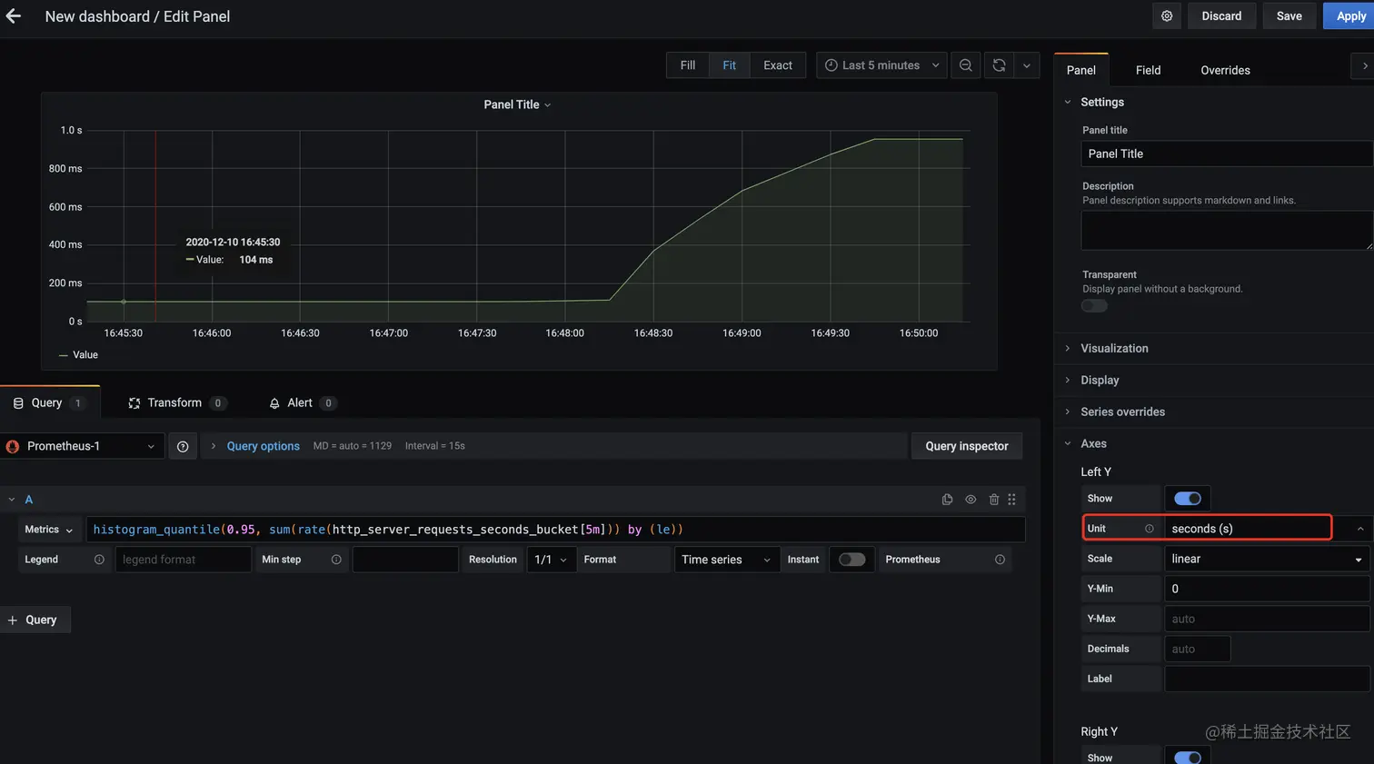Switch to the Panel tab
The width and height of the screenshot is (1374, 764).
click(1081, 70)
